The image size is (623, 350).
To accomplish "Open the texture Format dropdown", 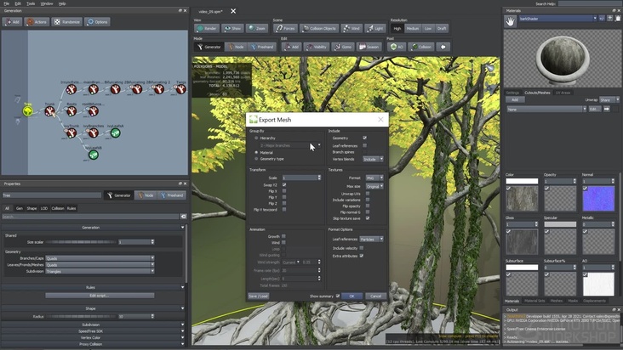I will tap(374, 178).
